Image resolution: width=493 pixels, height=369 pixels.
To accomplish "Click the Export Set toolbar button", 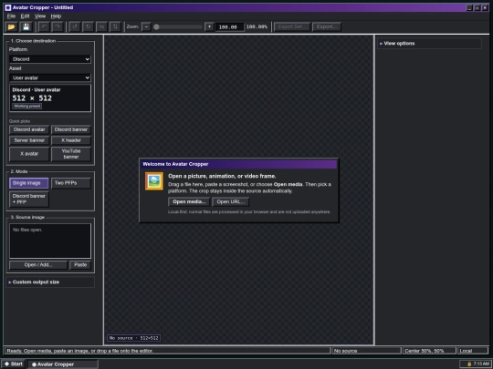I will click(x=292, y=27).
